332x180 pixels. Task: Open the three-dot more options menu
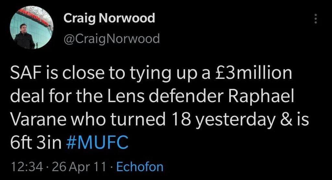click(314, 19)
